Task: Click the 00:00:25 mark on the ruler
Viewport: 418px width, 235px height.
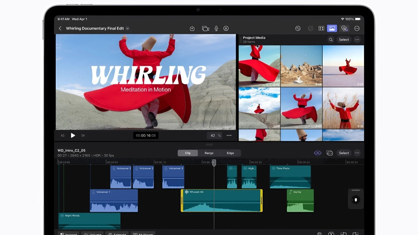Action: [x=304, y=162]
